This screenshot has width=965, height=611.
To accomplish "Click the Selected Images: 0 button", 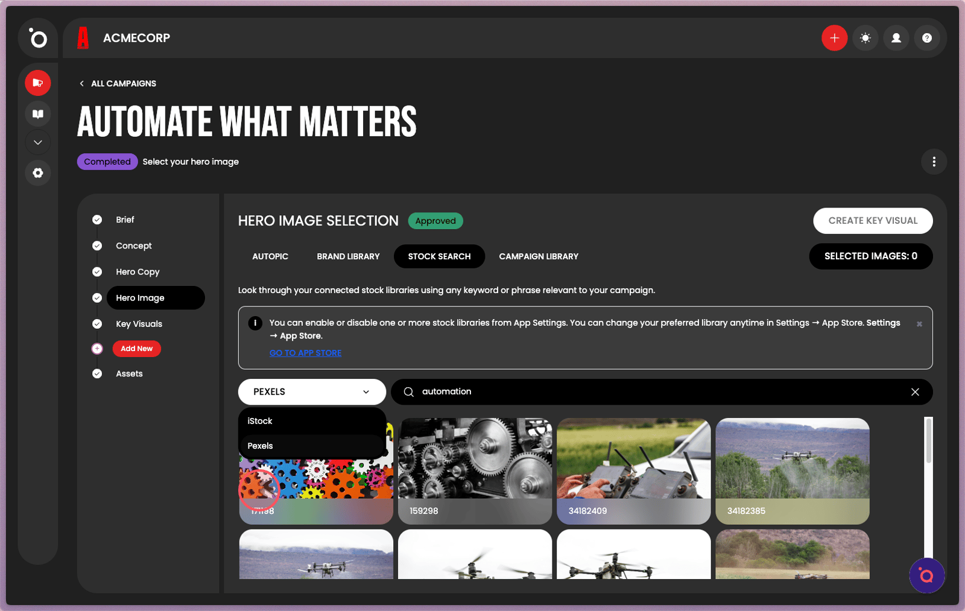I will (x=871, y=256).
